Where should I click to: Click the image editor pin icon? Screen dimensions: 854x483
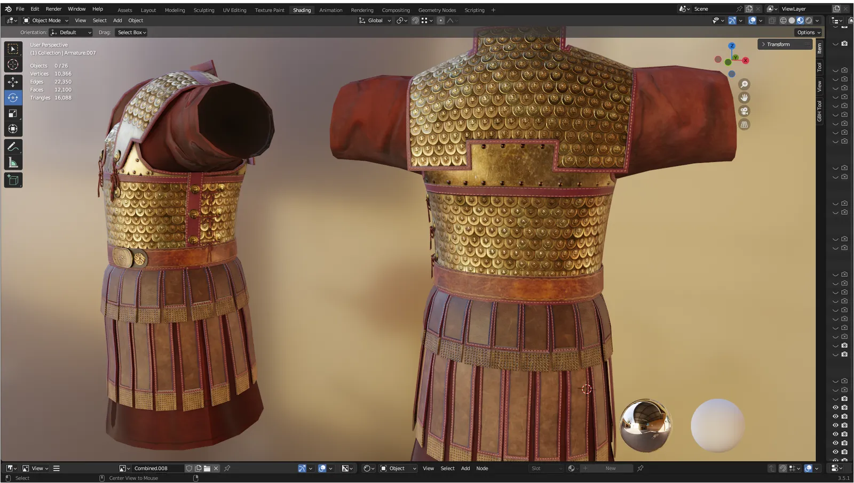click(227, 468)
